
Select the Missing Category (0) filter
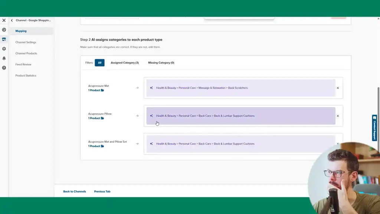point(161,62)
